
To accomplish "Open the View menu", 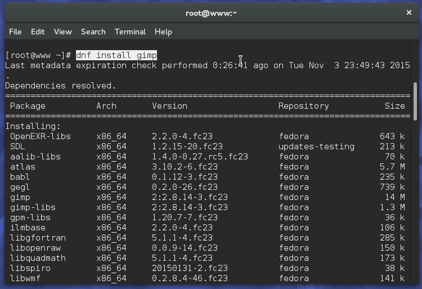I will pos(62,32).
